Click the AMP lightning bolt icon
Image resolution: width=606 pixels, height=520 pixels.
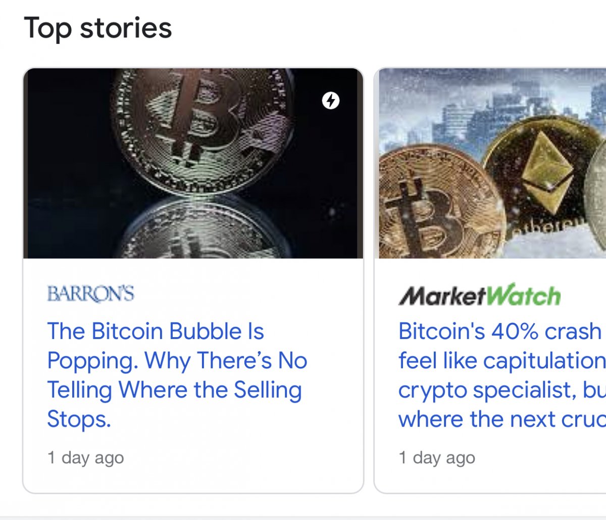(x=331, y=101)
